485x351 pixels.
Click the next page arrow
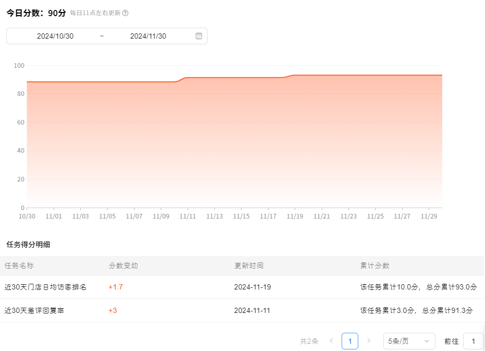click(369, 341)
